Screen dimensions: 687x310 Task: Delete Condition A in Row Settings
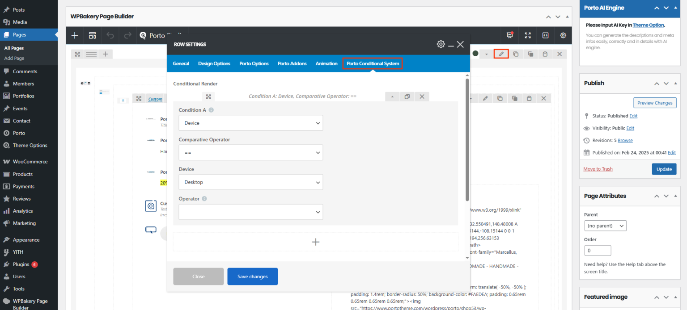(422, 96)
